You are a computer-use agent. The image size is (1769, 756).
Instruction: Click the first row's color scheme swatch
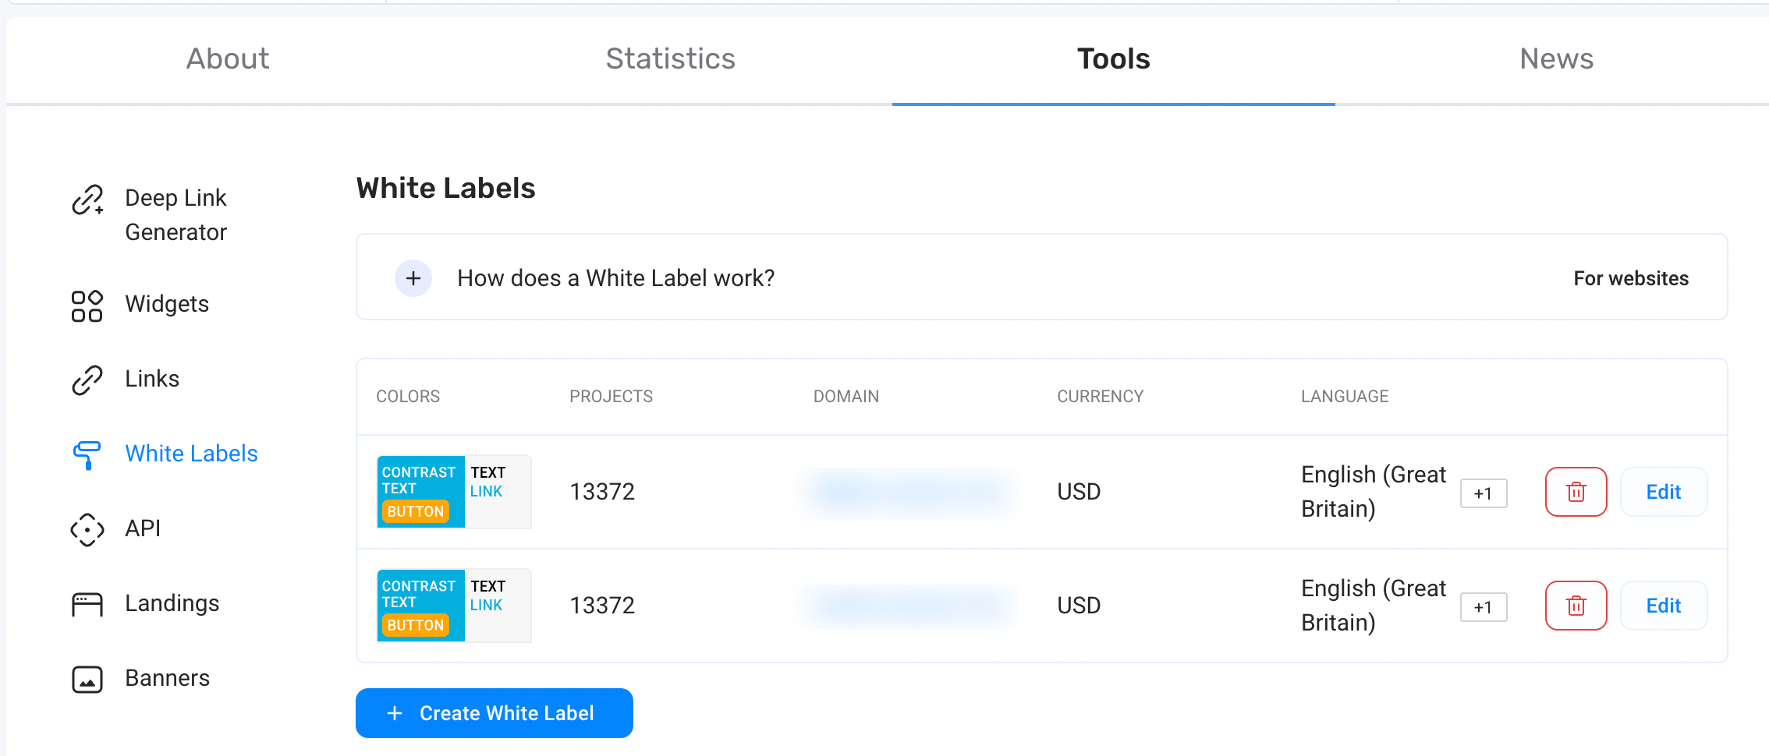point(454,492)
